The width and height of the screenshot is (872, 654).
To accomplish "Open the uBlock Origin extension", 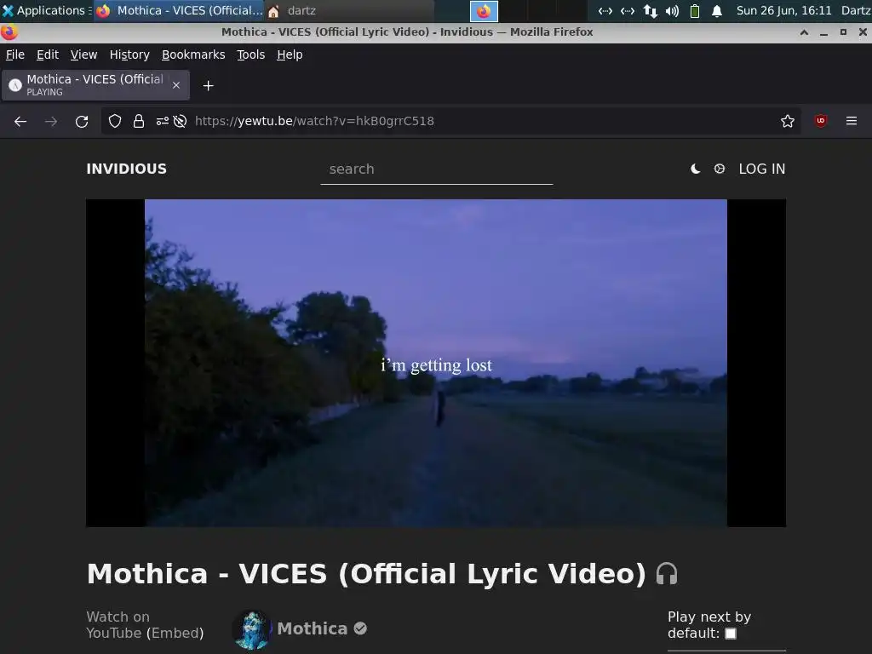I will click(820, 121).
